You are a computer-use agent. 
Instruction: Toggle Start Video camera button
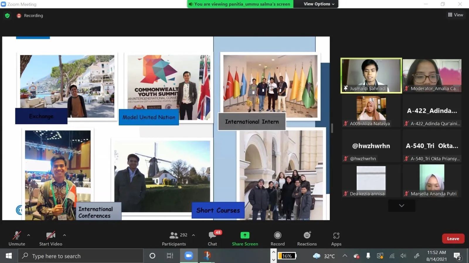tap(51, 238)
